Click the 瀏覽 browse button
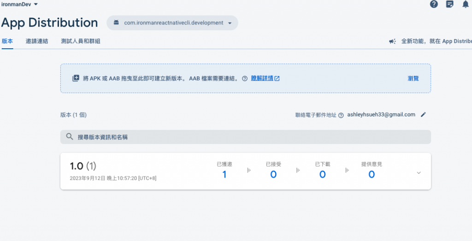The width and height of the screenshot is (472, 241). coord(413,79)
